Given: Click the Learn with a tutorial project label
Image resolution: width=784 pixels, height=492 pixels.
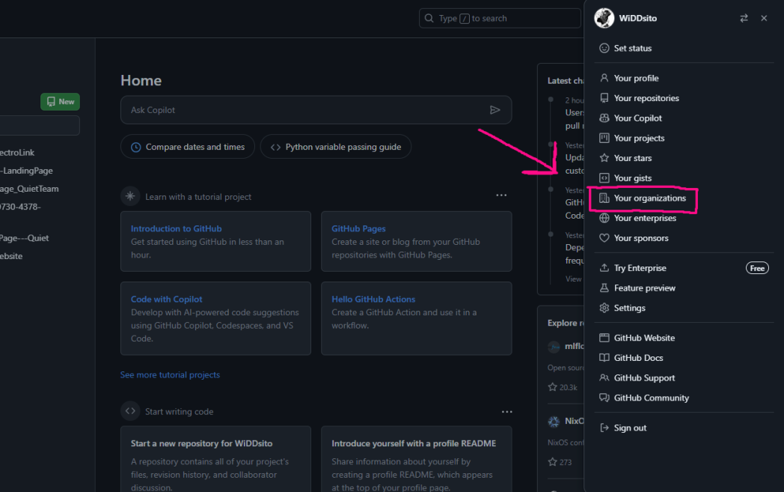Looking at the screenshot, I should click(198, 197).
